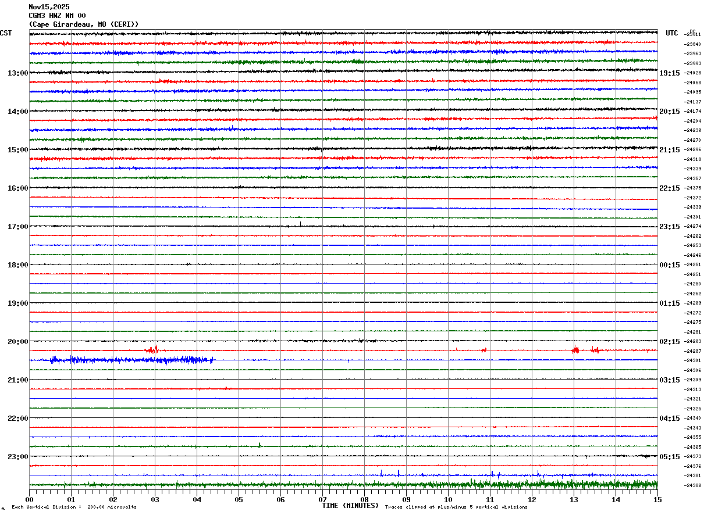Select the 20:15 UTC time label
Viewport: 704px width, 515px height.
coord(670,112)
